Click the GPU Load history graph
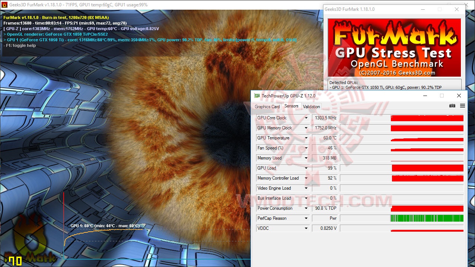Screen dimensions: 475x267 pyautogui.click(x=402, y=168)
